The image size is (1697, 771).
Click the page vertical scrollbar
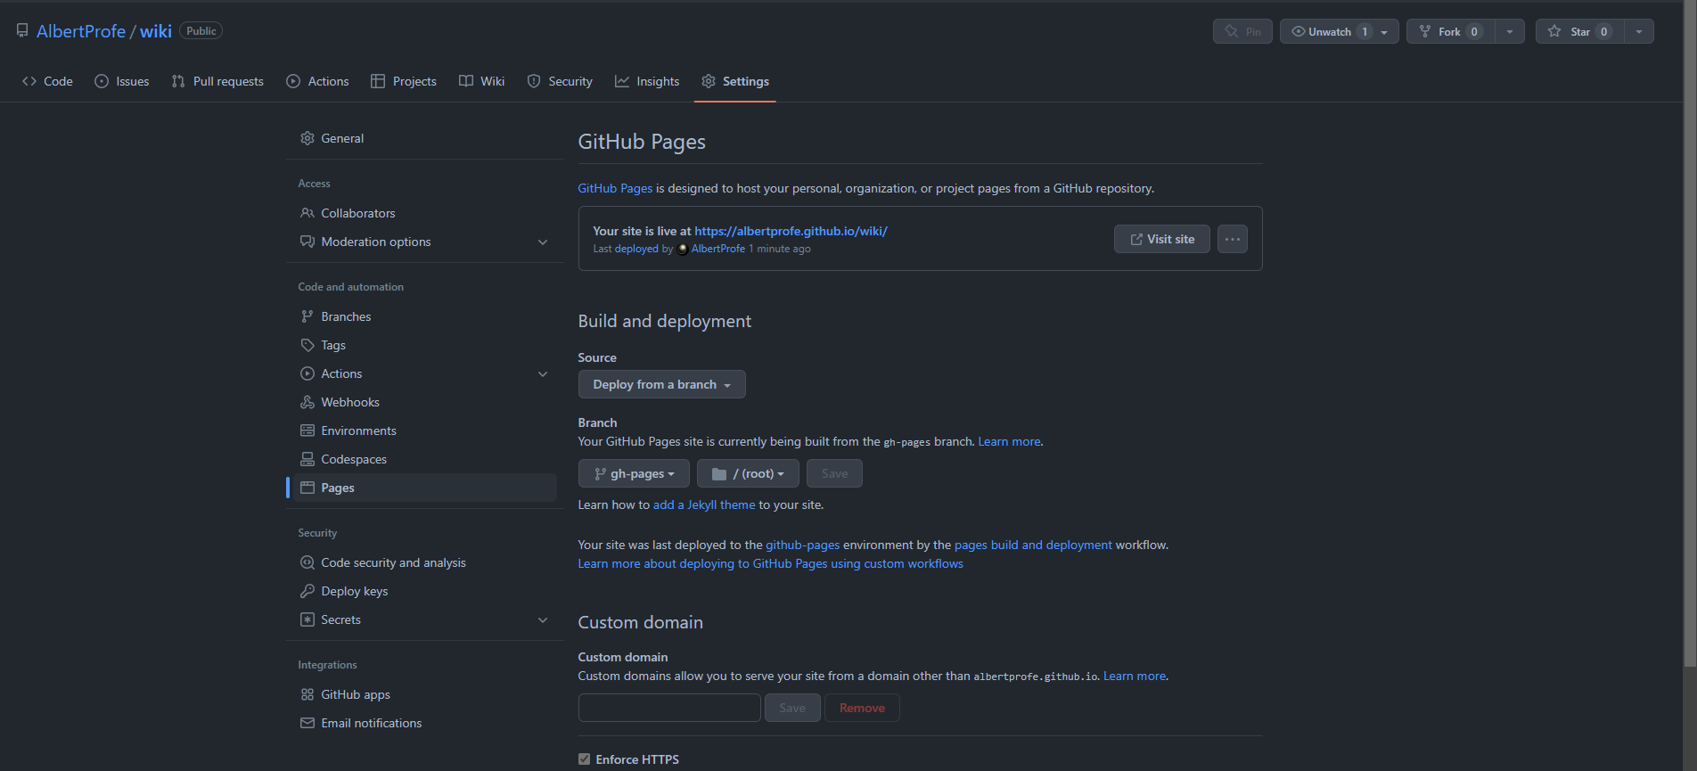[x=1690, y=334]
